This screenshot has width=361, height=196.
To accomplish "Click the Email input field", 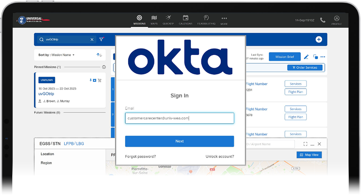I will coord(179,118).
